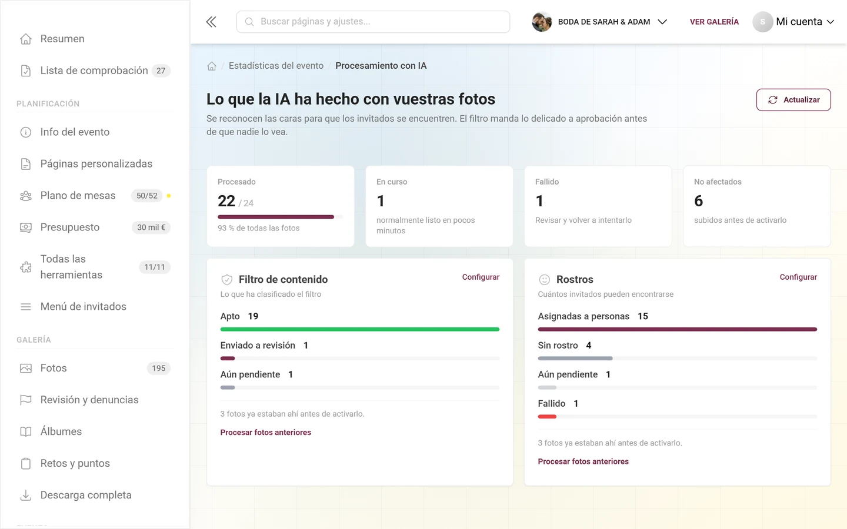Click the breadcrumb home icon

point(212,66)
